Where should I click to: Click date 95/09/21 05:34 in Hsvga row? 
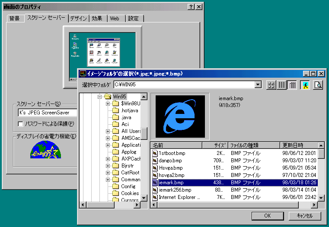pyautogui.click(x=299, y=168)
